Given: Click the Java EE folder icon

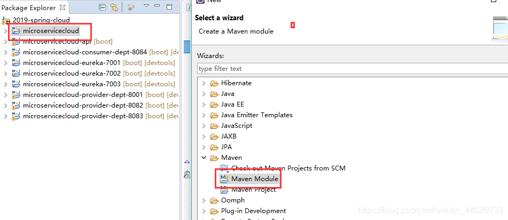Looking at the screenshot, I should tap(214, 104).
